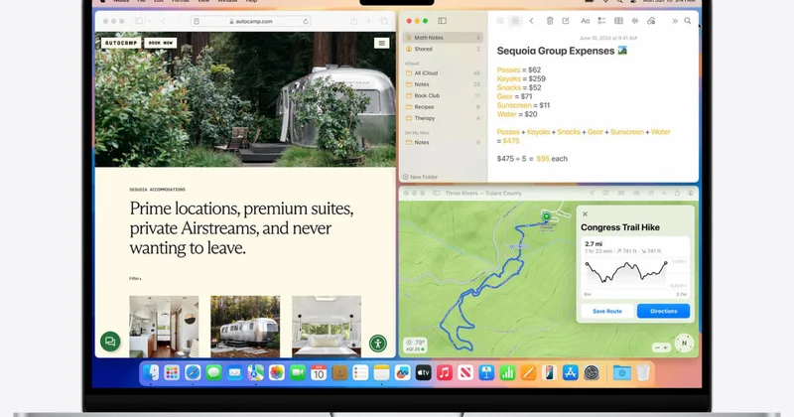The width and height of the screenshot is (794, 417).
Task: Open the white interior suite thumbnail
Action: tap(164, 327)
